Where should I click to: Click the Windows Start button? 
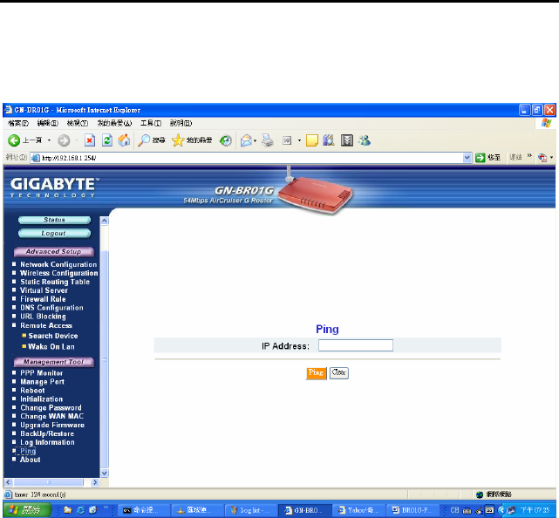click(x=27, y=510)
